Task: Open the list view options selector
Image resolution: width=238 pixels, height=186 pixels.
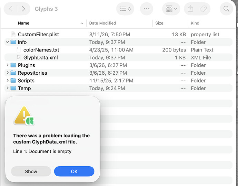Action: click(125, 9)
